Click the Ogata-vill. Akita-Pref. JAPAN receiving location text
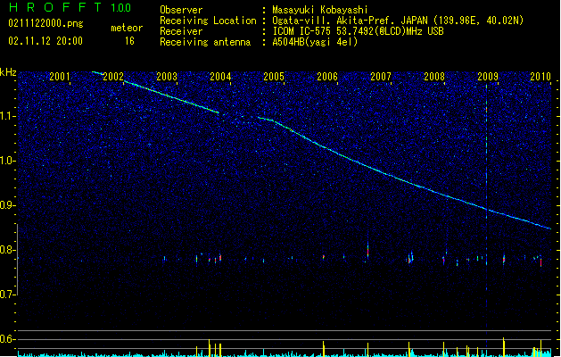The height and width of the screenshot is (357, 561). 398,21
